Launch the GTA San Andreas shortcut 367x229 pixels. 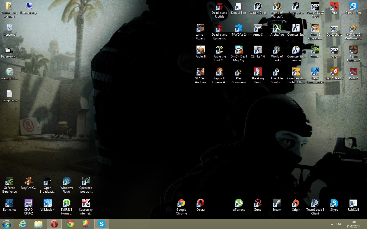click(200, 76)
